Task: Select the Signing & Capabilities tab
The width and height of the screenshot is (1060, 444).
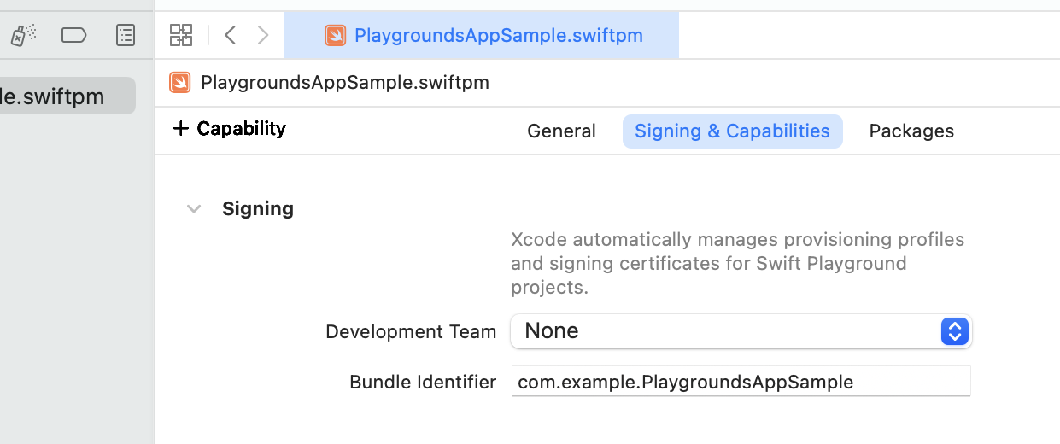Action: click(x=732, y=131)
